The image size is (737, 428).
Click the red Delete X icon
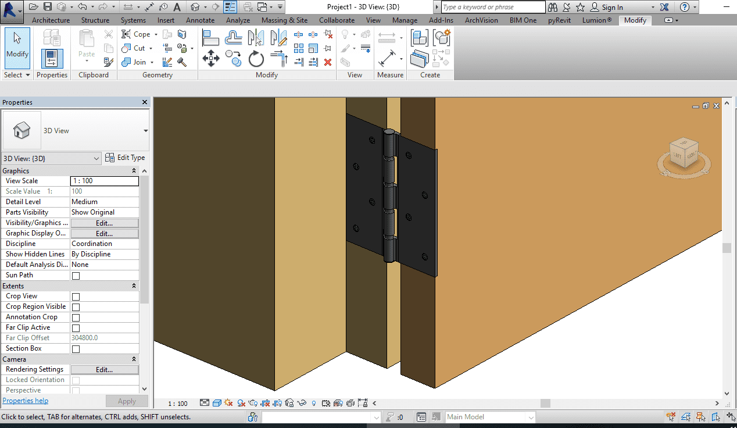tap(328, 62)
